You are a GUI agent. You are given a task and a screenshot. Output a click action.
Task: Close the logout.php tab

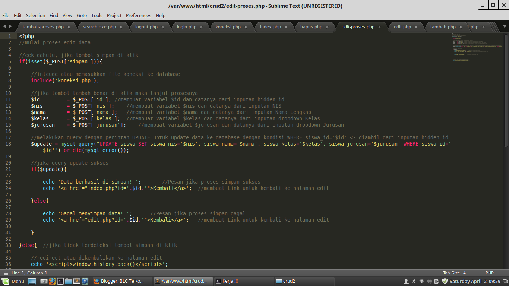(162, 27)
